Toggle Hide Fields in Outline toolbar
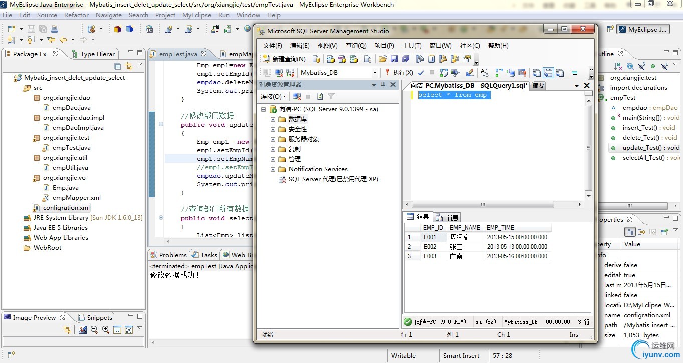The image size is (683, 363). (x=630, y=66)
